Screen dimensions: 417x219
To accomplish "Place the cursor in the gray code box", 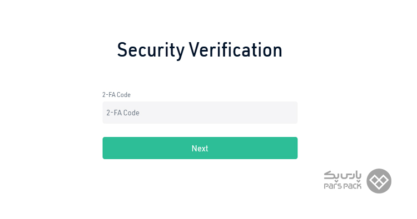I will (200, 113).
